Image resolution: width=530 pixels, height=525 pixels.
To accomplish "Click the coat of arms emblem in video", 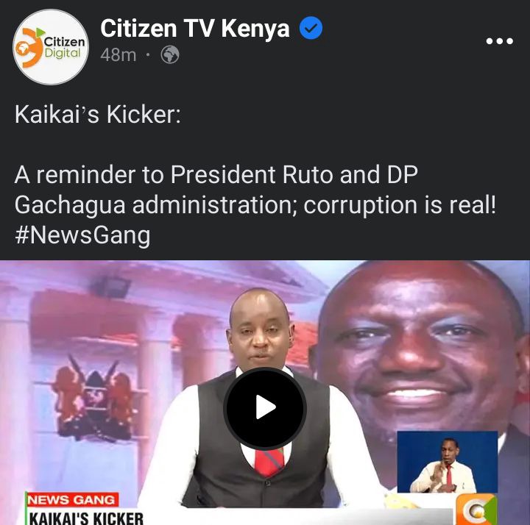I will click(x=93, y=399).
